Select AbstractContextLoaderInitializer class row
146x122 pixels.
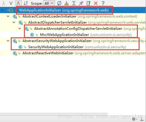click(73, 16)
